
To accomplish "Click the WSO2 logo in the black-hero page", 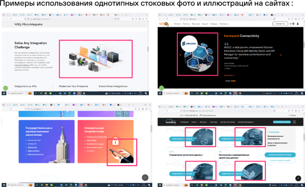I will (x=164, y=24).
